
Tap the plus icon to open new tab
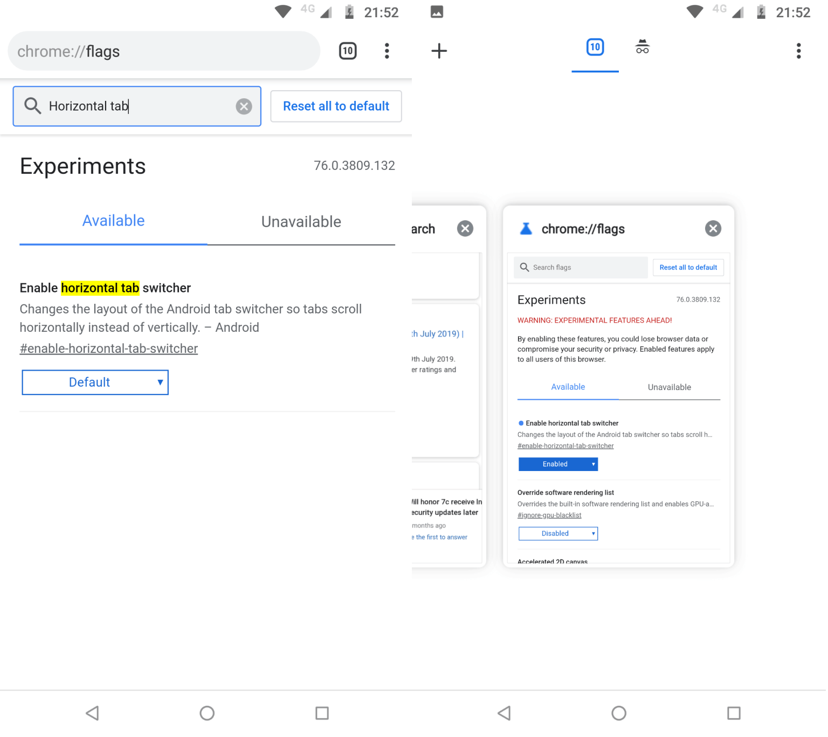pyautogui.click(x=439, y=51)
